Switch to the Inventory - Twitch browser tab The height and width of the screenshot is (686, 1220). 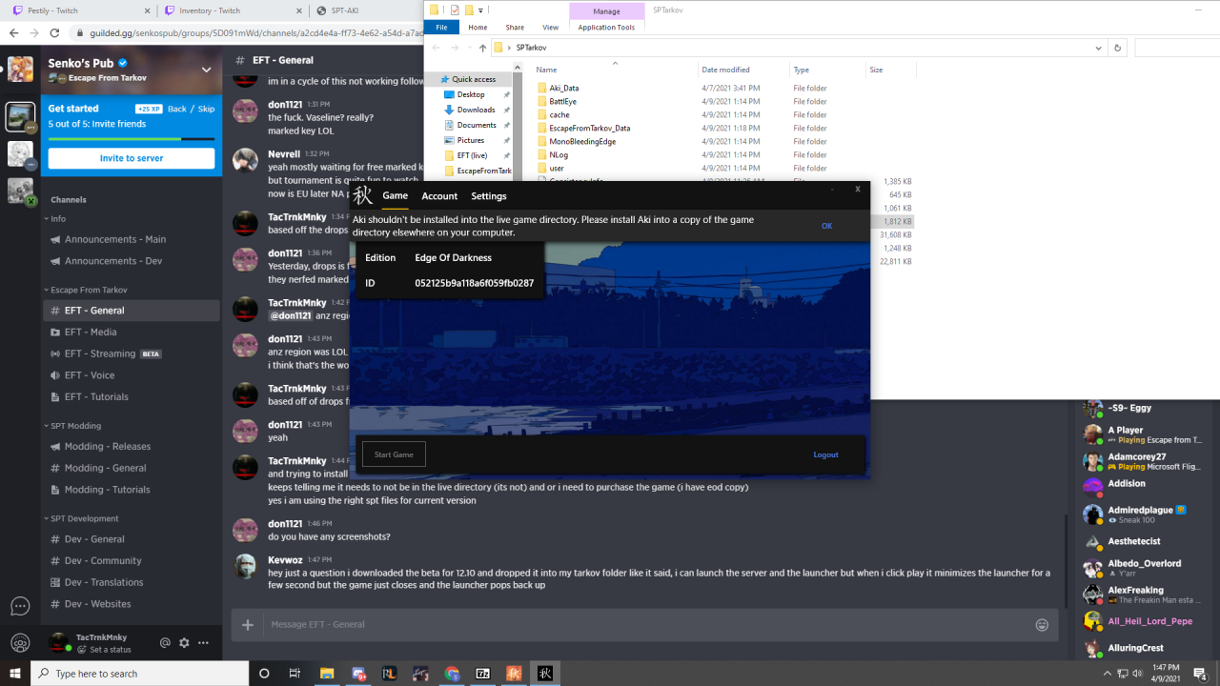[x=232, y=10]
